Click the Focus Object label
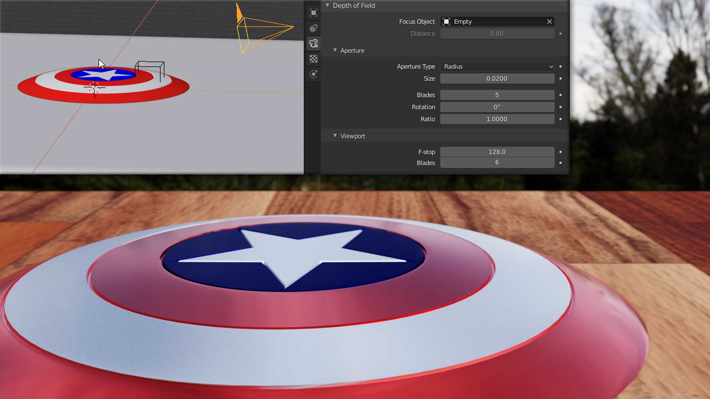 click(x=417, y=21)
